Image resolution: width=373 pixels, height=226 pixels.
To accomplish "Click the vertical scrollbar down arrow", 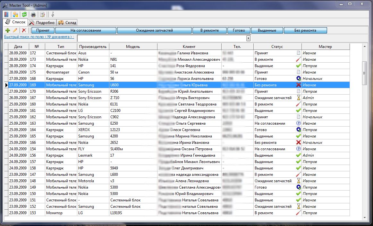I will coord(364,217).
